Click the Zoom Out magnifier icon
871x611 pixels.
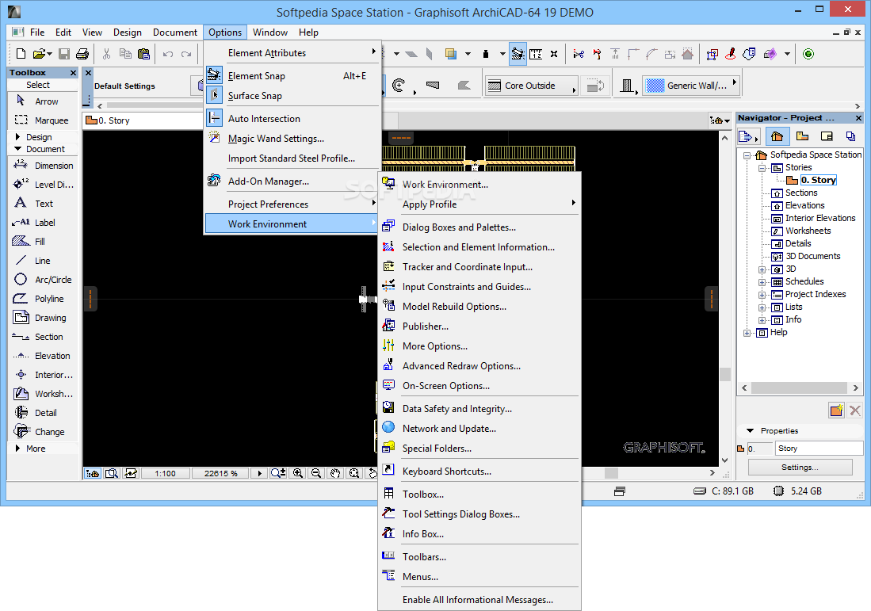coord(316,473)
